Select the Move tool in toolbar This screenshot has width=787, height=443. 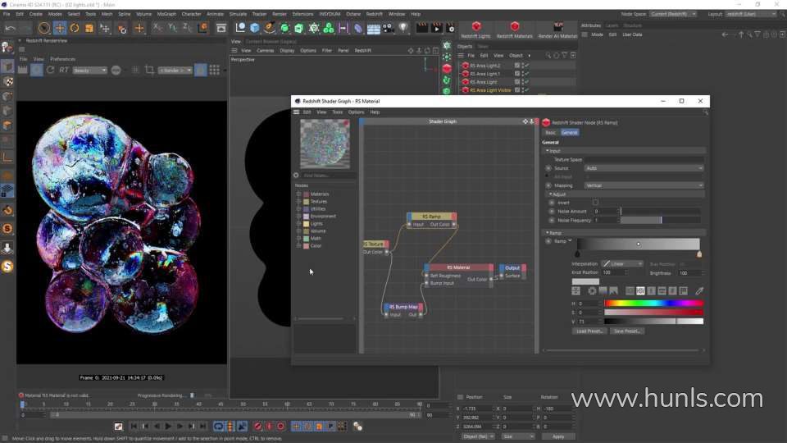59,28
